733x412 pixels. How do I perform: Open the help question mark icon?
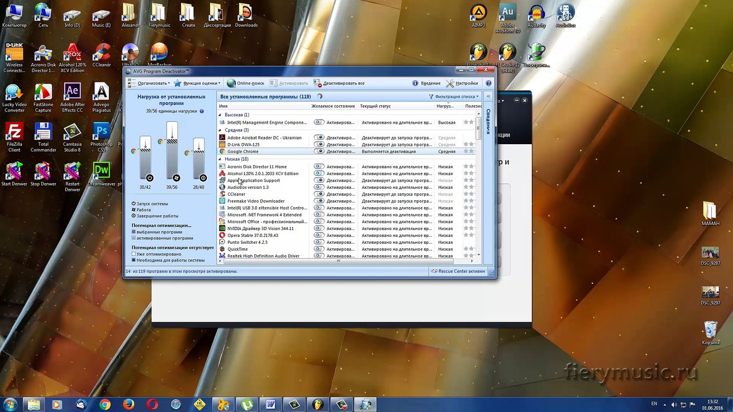[488, 84]
